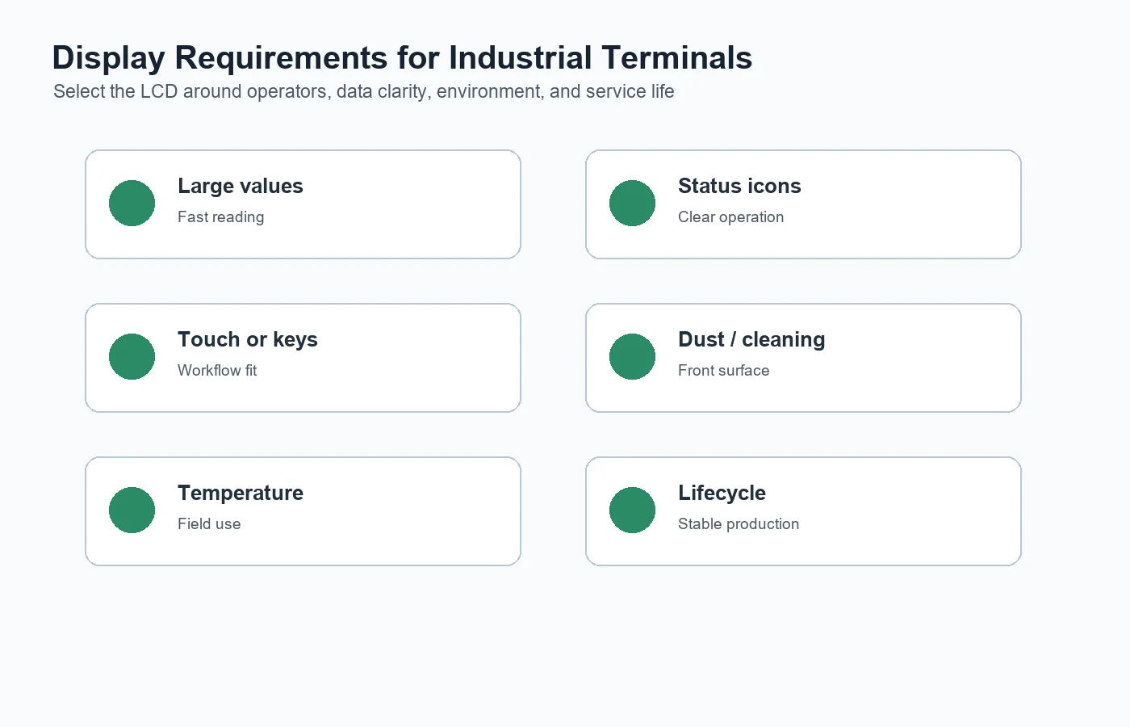This screenshot has height=727, width=1130.
Task: Click the green circle beside Temperature
Action: (132, 510)
